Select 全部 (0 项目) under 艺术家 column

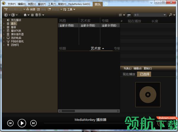click(90, 25)
